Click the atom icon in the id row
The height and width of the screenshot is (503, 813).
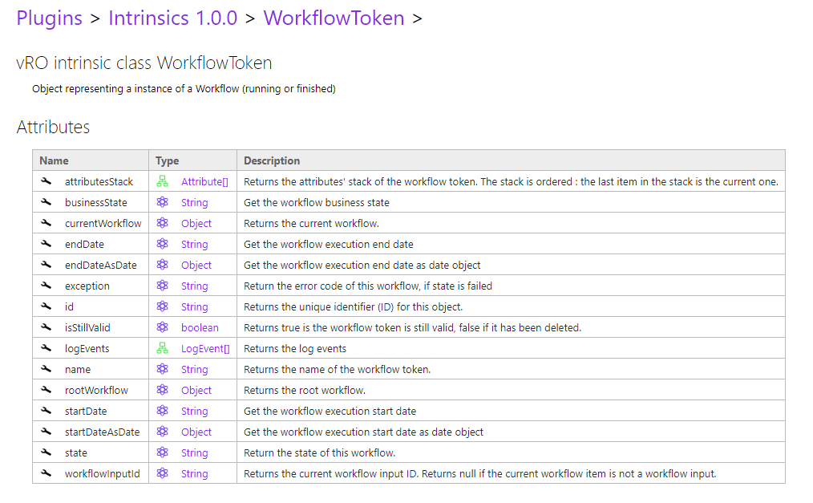(162, 306)
